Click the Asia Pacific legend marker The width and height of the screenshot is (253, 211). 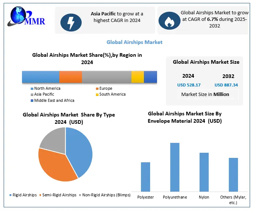click(x=32, y=95)
